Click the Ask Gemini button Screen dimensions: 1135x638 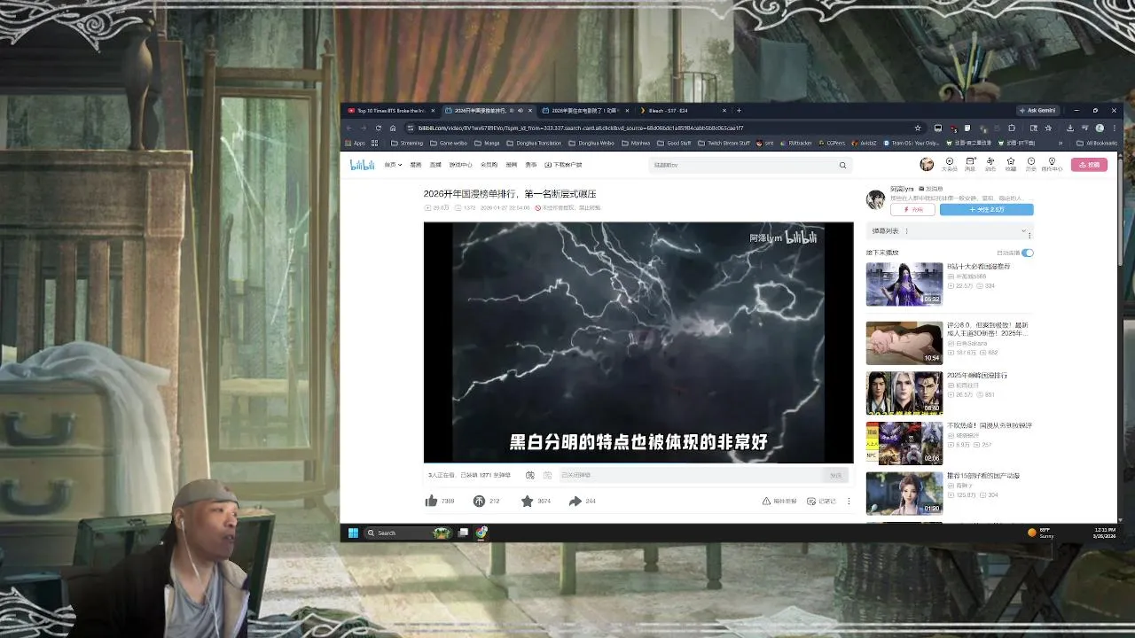pos(1037,111)
